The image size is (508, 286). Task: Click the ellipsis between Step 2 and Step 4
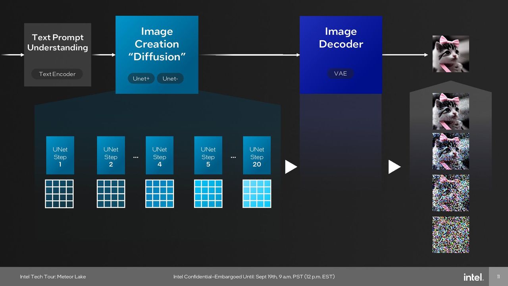[x=136, y=157]
